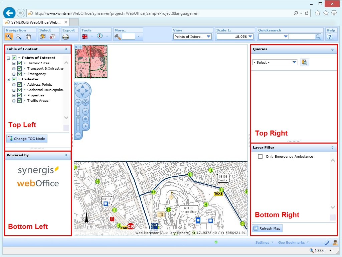Viewport: 342px width, 257px height.
Task: Open the Queries Select dropdown
Action: click(x=275, y=62)
